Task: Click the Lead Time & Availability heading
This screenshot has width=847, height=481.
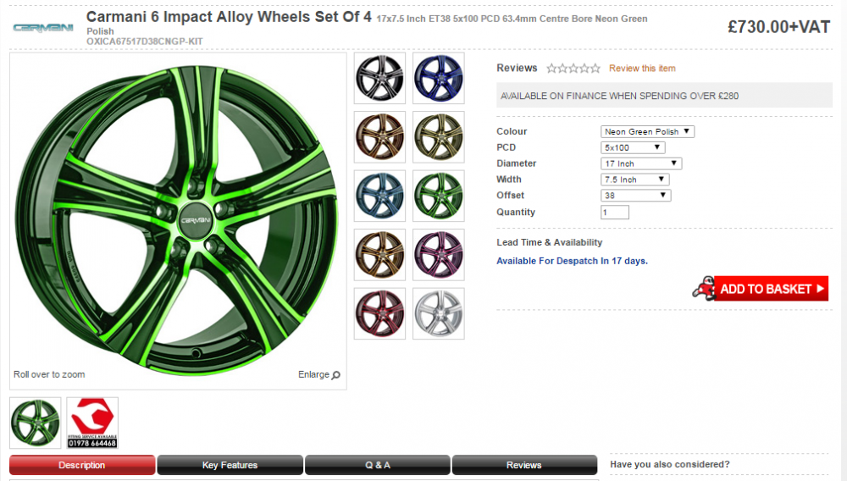Action: tap(550, 242)
